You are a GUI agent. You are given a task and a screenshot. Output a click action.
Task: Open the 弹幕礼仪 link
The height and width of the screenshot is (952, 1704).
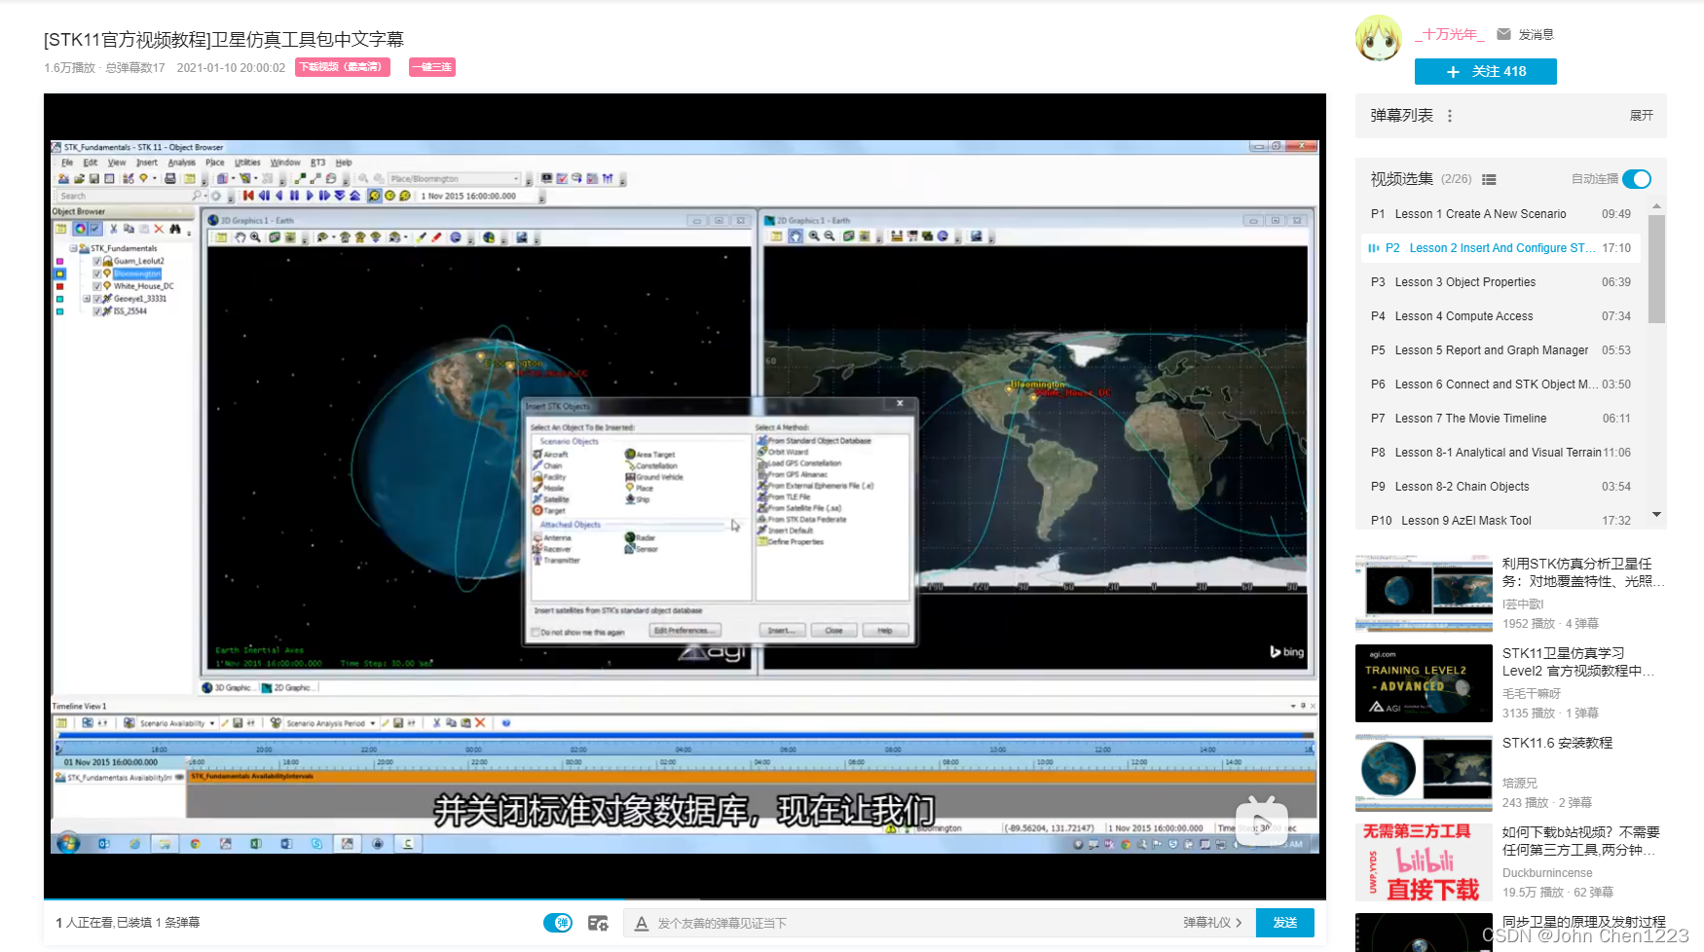click(x=1213, y=923)
